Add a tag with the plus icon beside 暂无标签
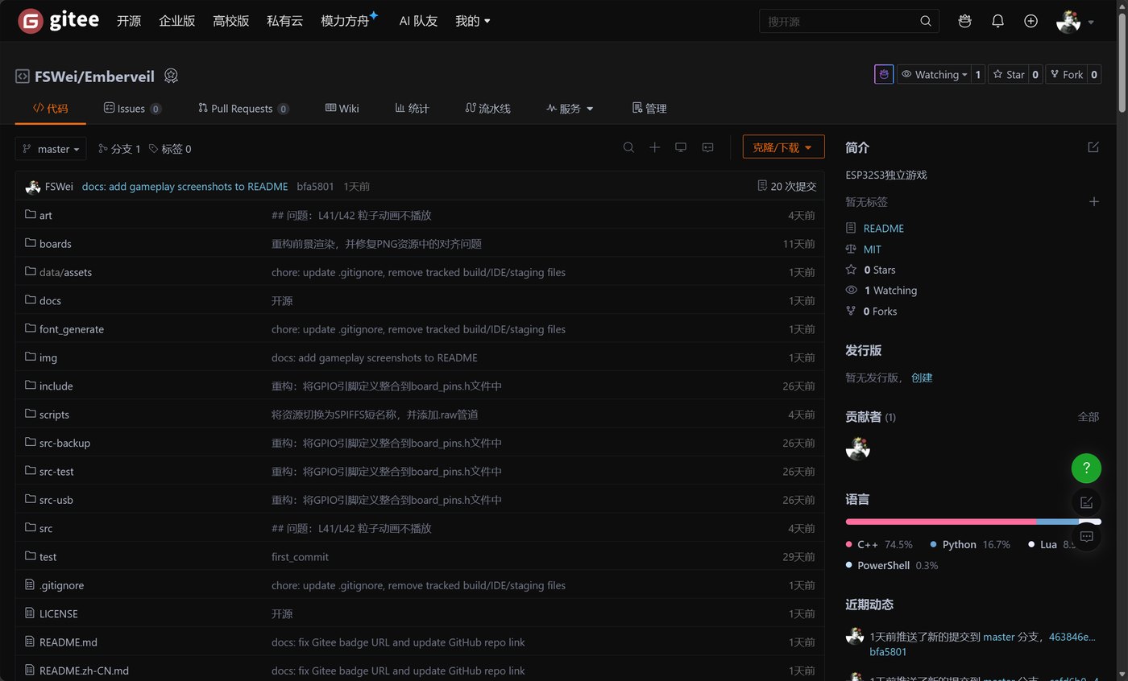Viewport: 1128px width, 681px height. pyautogui.click(x=1094, y=201)
